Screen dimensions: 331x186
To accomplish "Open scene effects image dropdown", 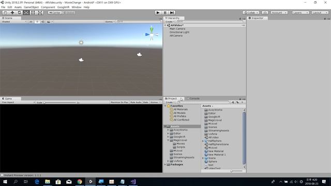I will point(50,22).
